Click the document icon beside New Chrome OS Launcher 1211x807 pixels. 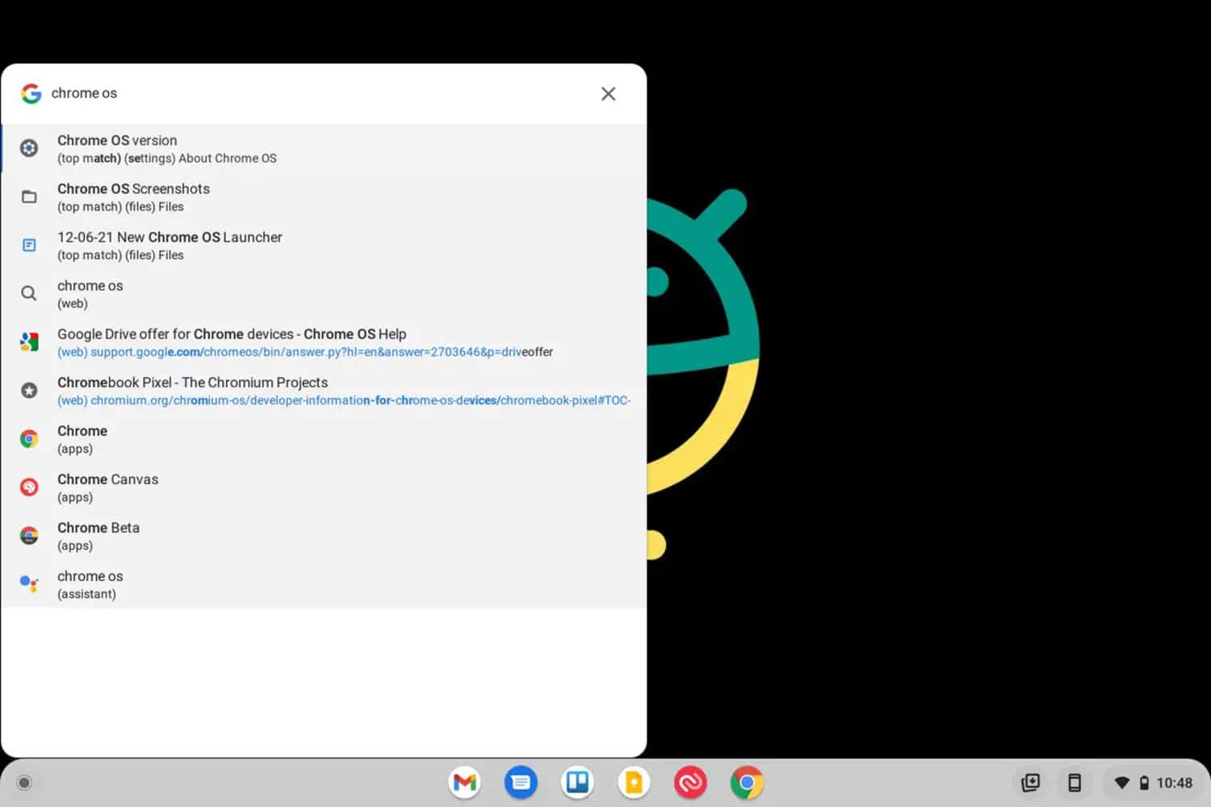click(29, 245)
